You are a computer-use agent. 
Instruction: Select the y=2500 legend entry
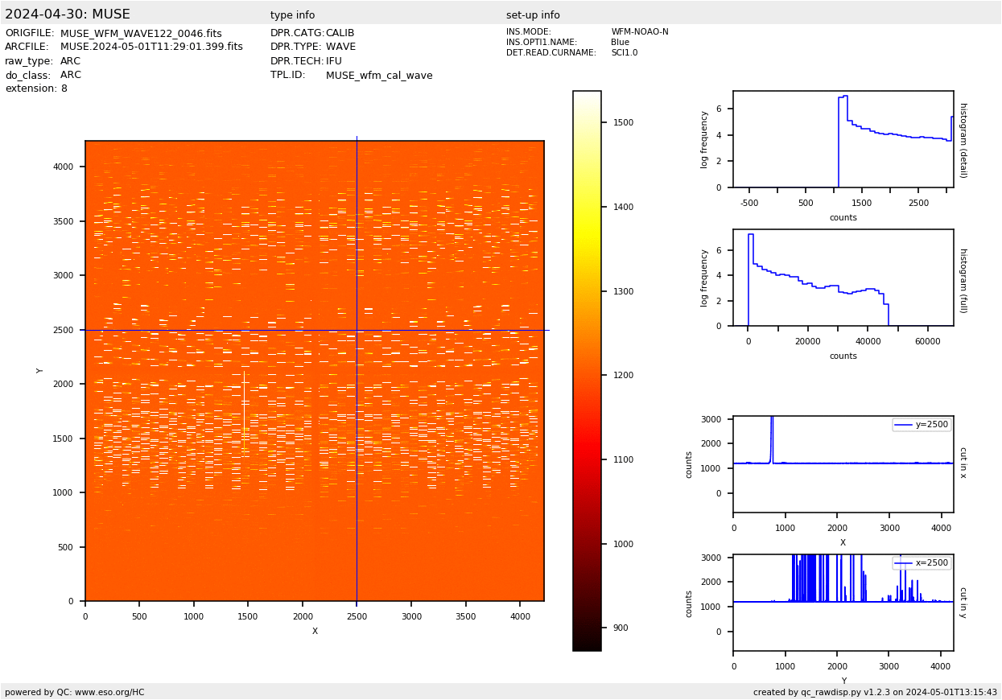click(x=922, y=425)
